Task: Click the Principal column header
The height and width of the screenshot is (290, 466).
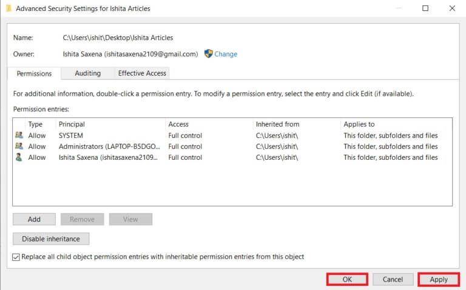Action: click(72, 124)
